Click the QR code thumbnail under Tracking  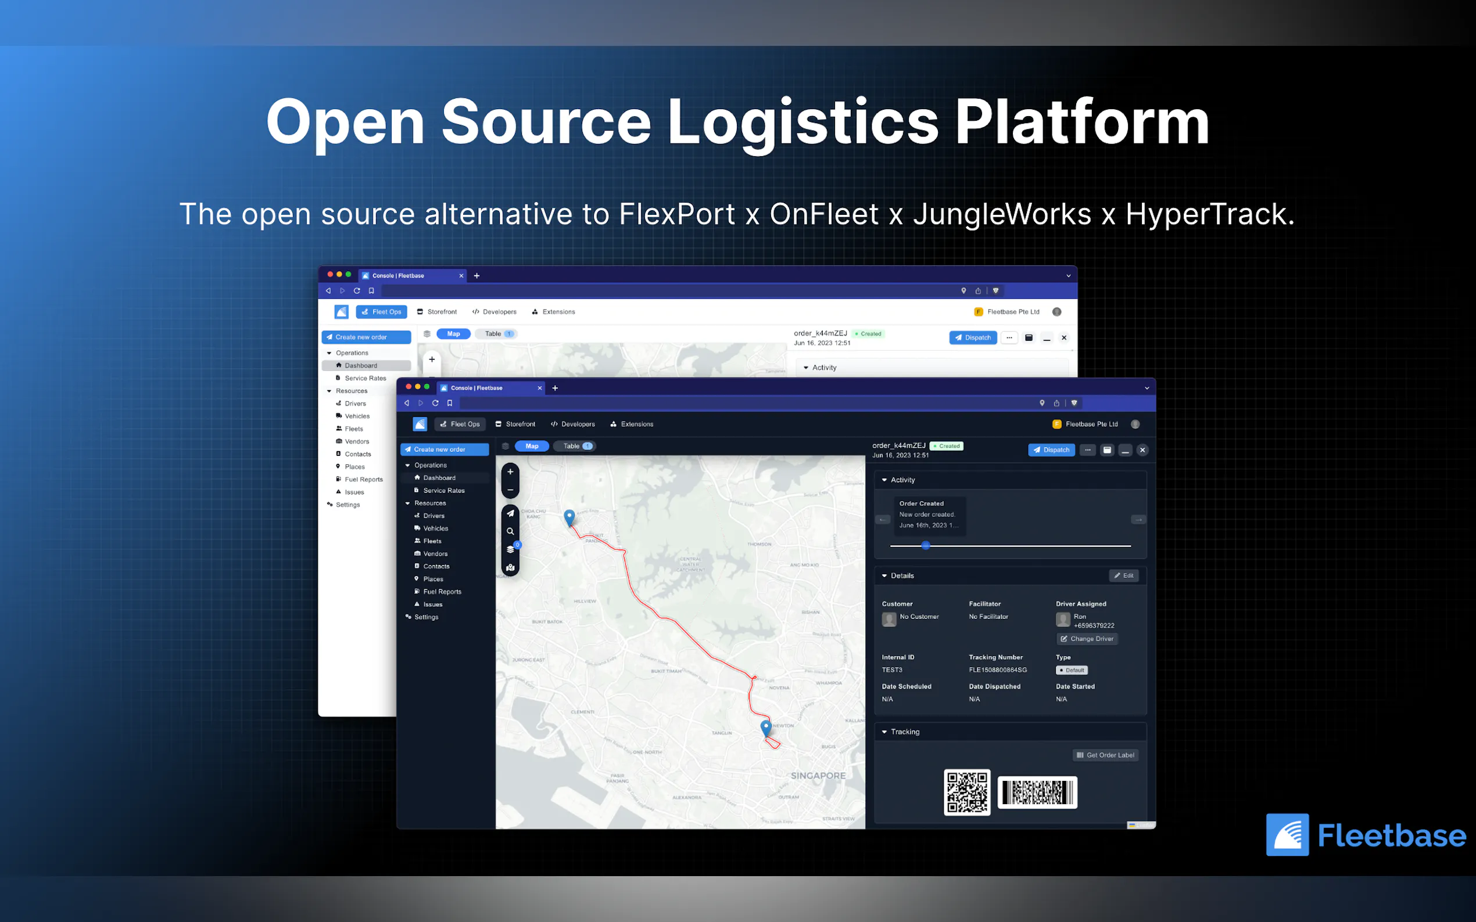click(967, 792)
